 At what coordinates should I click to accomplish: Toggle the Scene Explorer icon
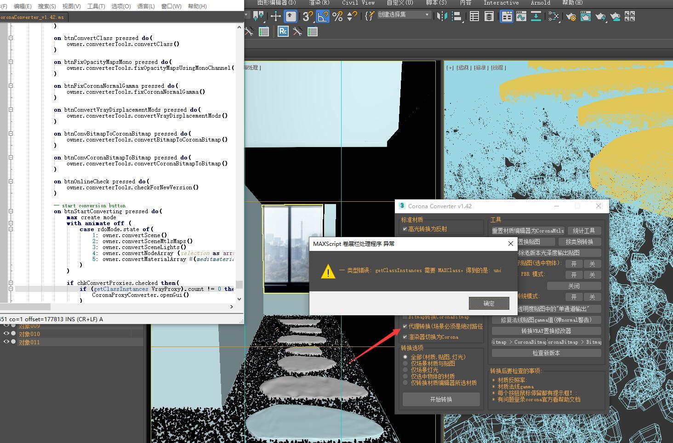coord(474,17)
